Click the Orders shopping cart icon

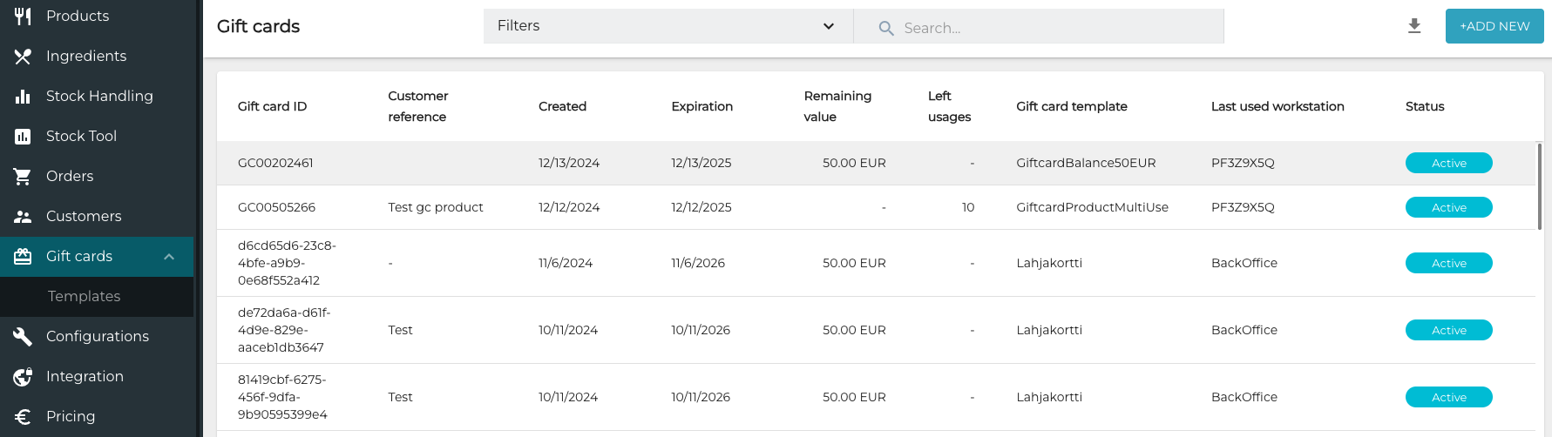[23, 176]
